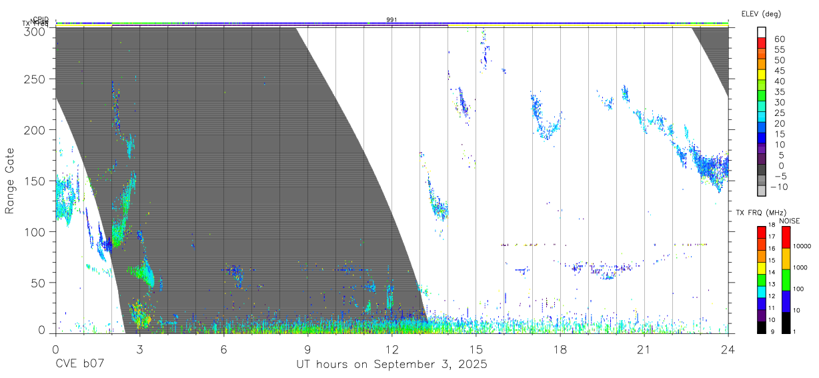Pick the lightest gray bottom segment of ELEV bar
The image size is (819, 378).
tap(762, 189)
